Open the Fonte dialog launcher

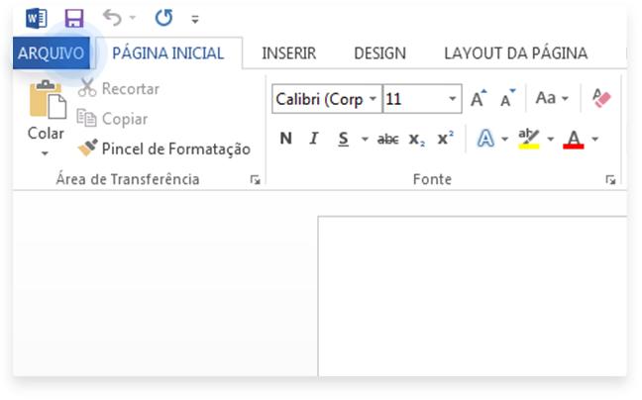click(610, 180)
